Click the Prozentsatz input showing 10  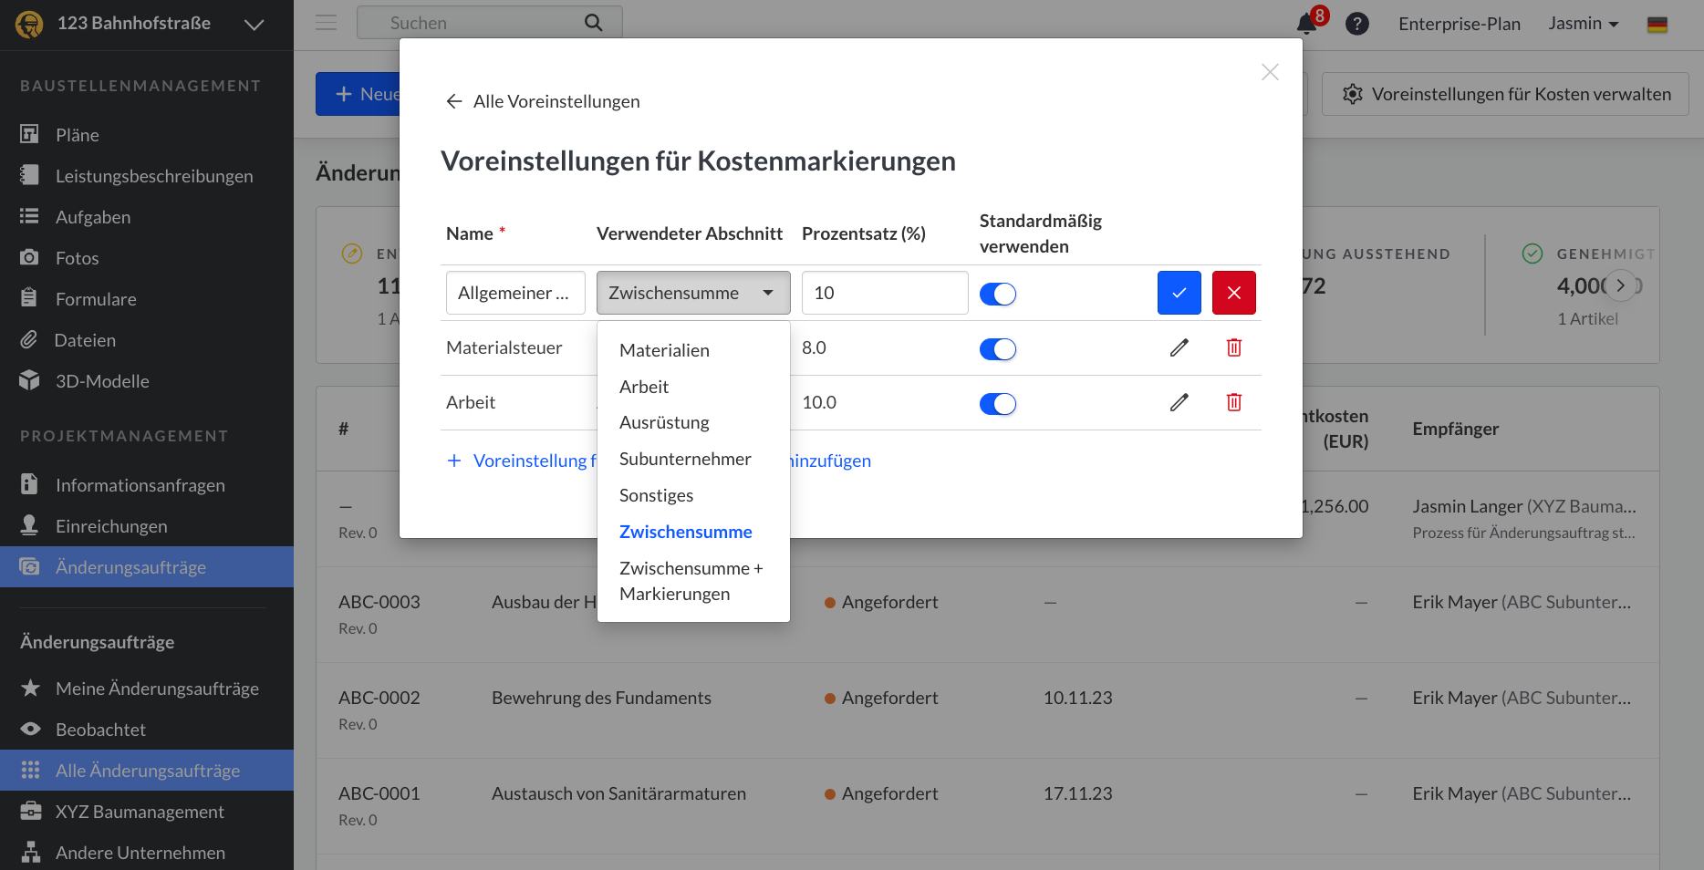point(885,293)
